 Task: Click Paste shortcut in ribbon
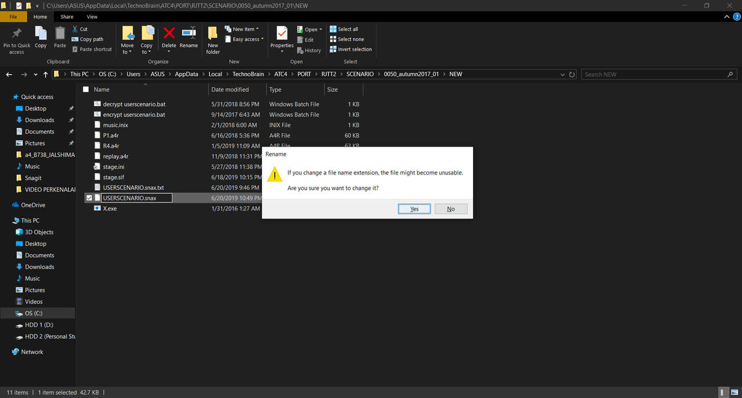(x=92, y=49)
